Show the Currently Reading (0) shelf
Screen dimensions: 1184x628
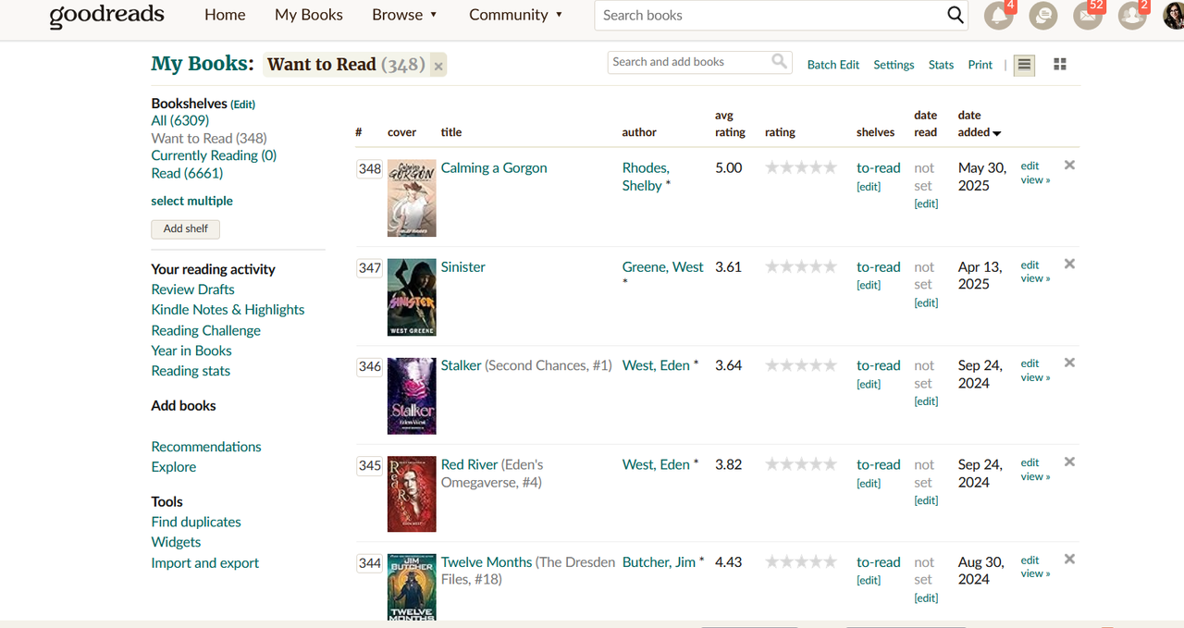point(214,155)
